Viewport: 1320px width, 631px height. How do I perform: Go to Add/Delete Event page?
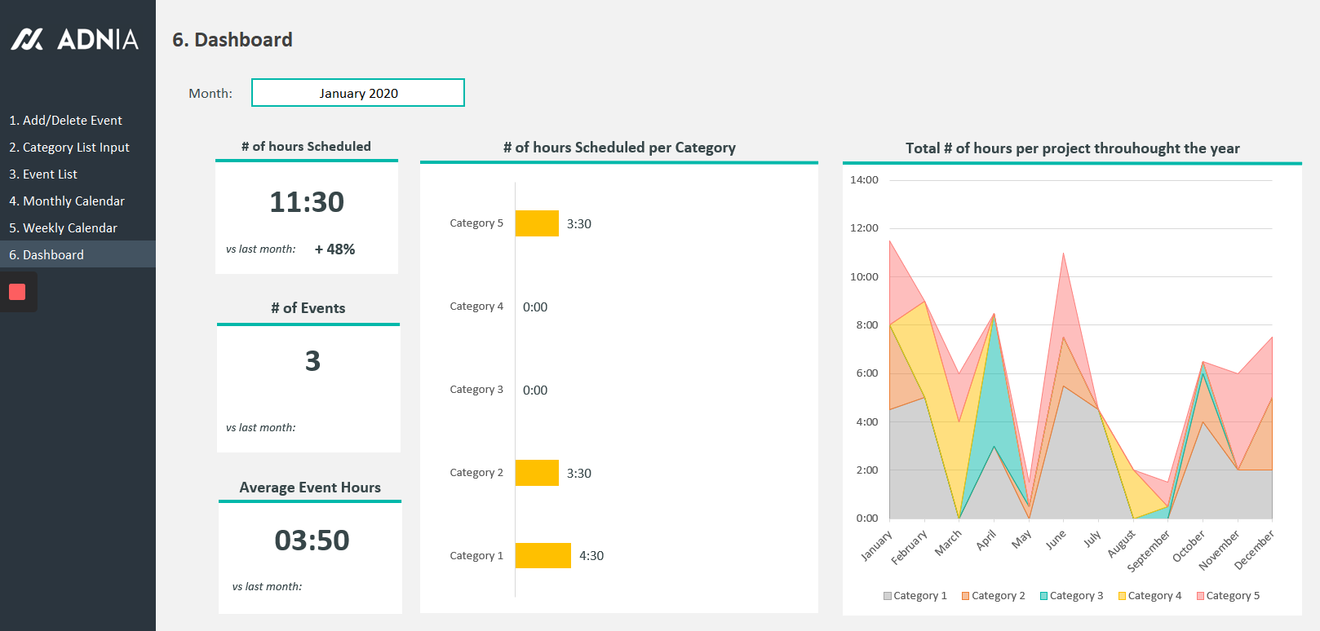click(x=65, y=120)
